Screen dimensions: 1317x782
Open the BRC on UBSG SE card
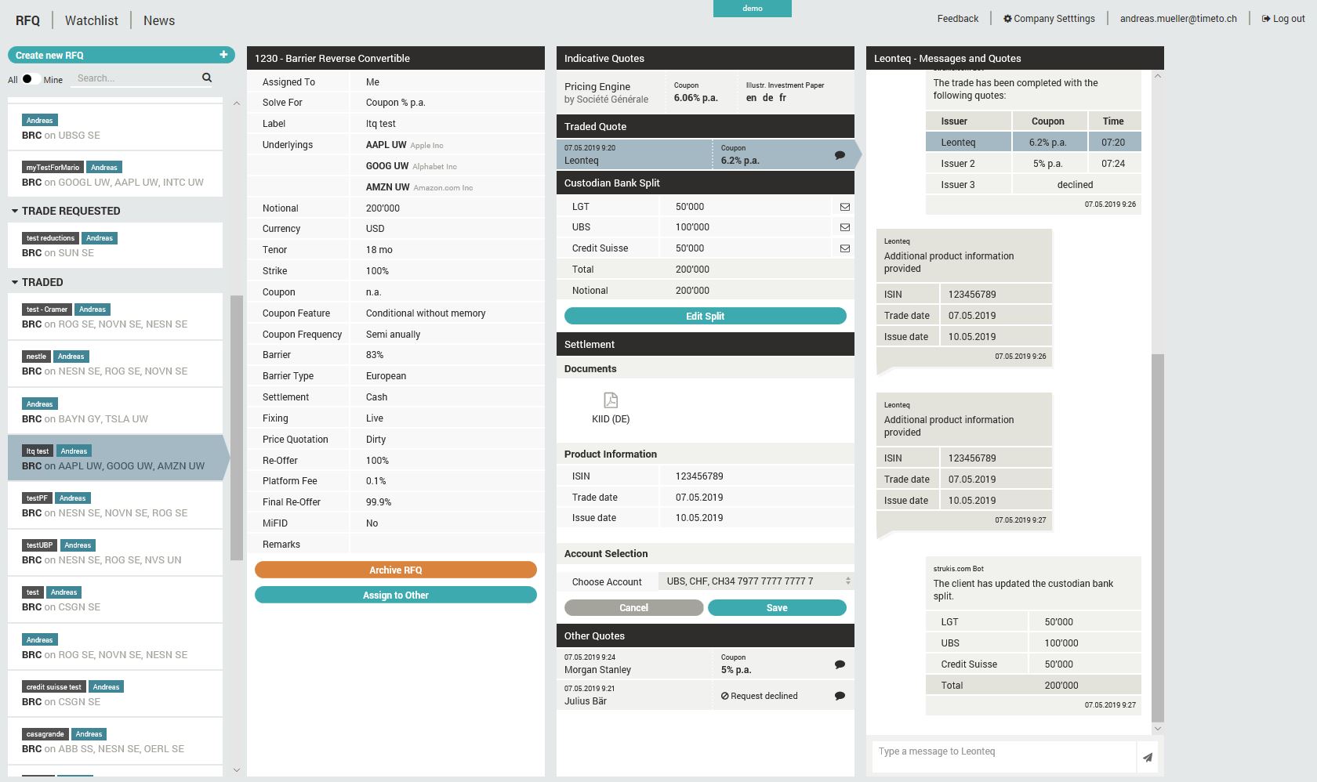point(115,127)
